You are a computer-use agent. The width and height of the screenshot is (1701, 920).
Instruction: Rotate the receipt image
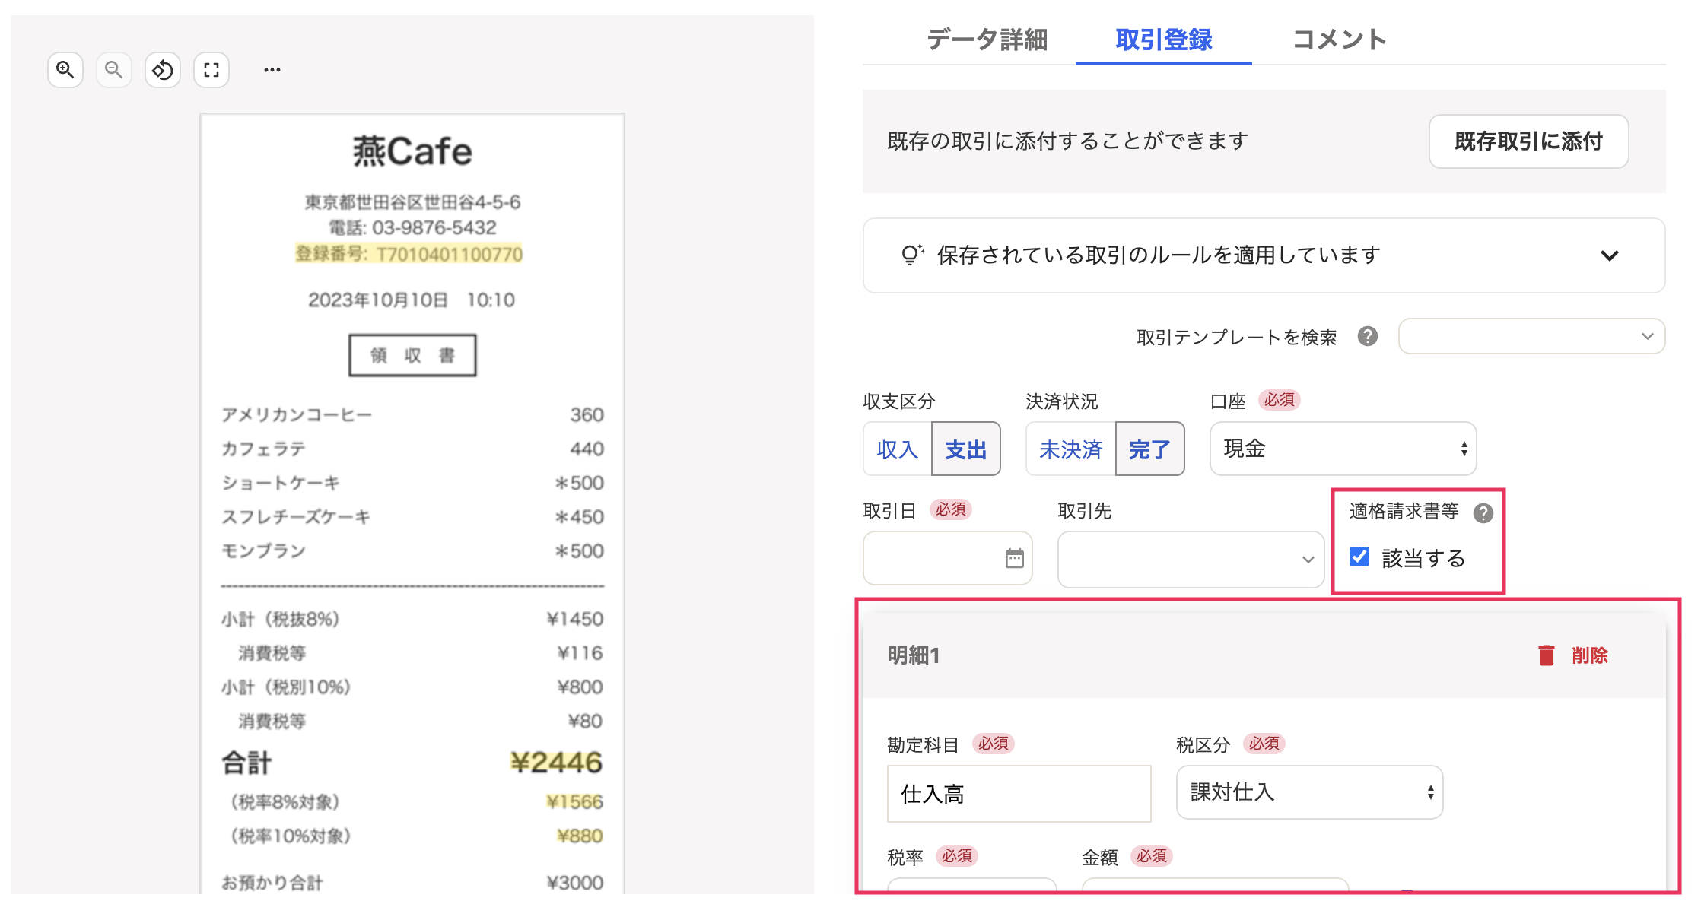pyautogui.click(x=163, y=70)
